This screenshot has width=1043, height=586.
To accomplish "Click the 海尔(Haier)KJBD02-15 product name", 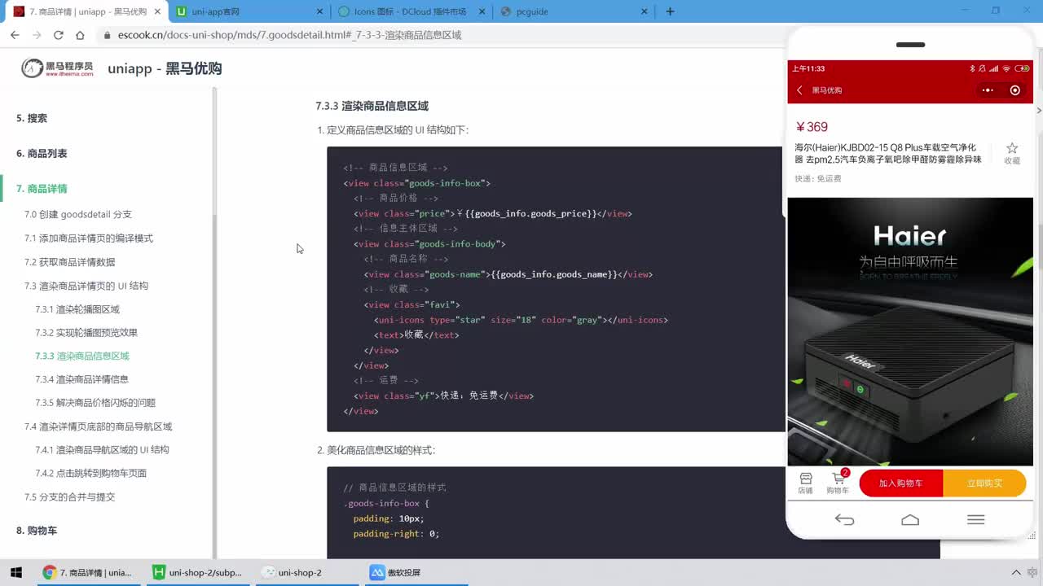I will [889, 153].
